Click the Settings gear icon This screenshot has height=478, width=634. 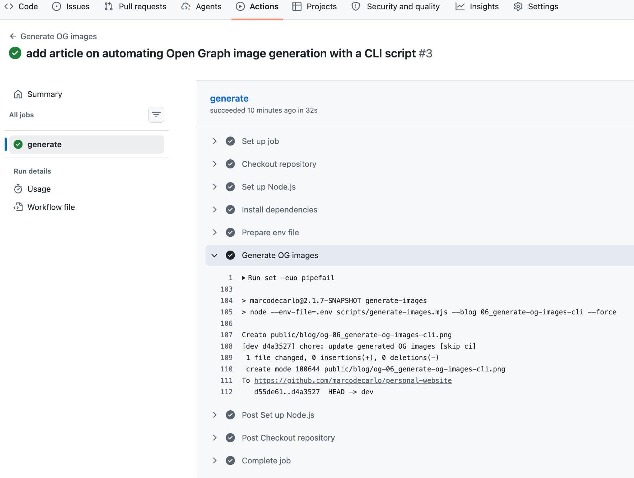tap(518, 6)
